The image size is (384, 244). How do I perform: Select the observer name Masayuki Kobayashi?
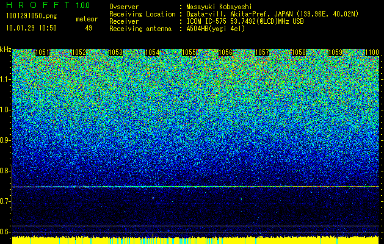[x=219, y=7]
